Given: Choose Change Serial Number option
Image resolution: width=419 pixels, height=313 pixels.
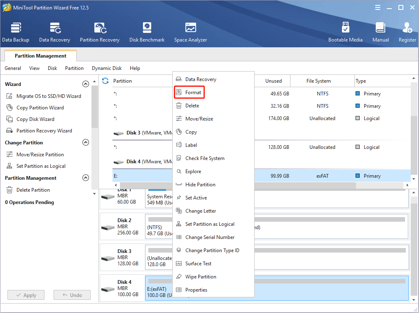Looking at the screenshot, I should pos(213,237).
